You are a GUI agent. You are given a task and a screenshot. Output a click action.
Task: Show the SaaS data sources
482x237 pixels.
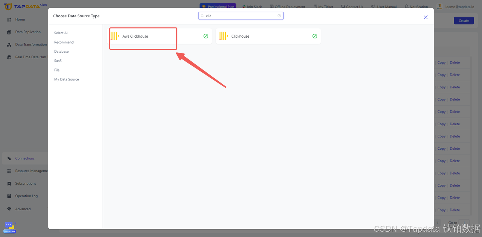(x=58, y=61)
